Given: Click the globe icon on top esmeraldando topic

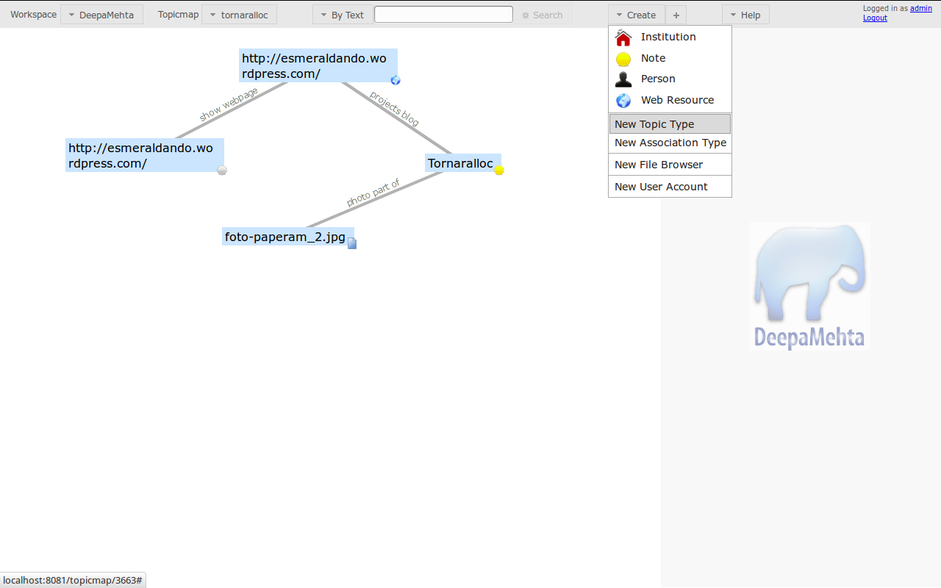Looking at the screenshot, I should click(x=396, y=80).
